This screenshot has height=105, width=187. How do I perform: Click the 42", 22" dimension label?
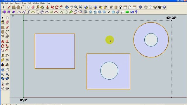coord(171,18)
